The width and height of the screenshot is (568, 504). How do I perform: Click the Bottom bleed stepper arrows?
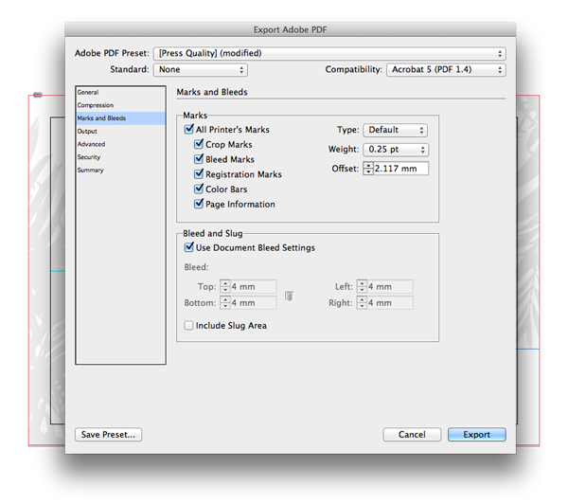225,303
